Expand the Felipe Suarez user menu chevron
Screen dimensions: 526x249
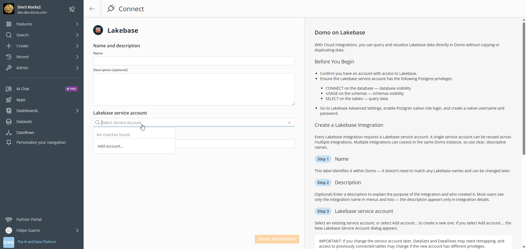(77, 230)
